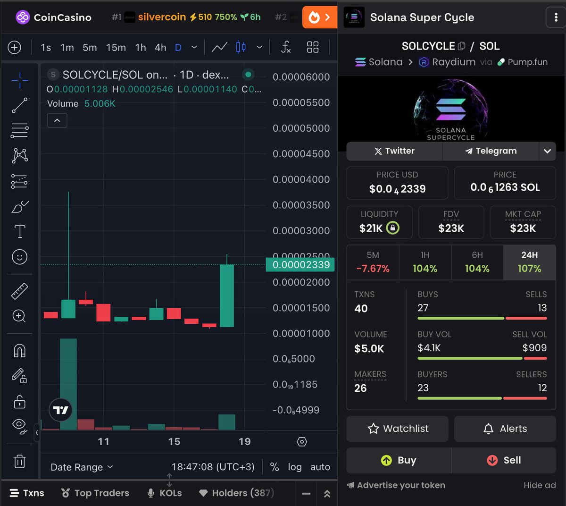Open the Top Traders tab
This screenshot has height=506, width=566.
pos(95,493)
